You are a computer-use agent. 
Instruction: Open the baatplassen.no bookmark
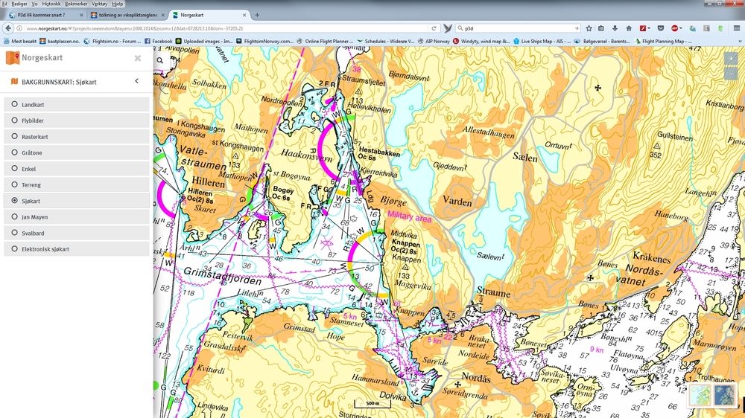(60, 41)
